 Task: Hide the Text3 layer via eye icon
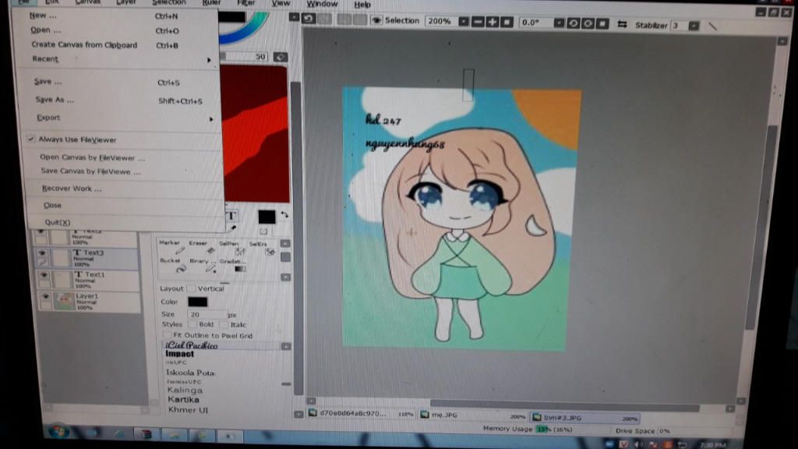click(x=44, y=256)
